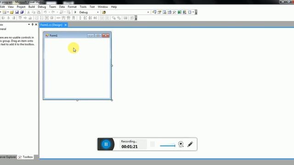Click the recorder pencil annotation icon

pyautogui.click(x=190, y=144)
